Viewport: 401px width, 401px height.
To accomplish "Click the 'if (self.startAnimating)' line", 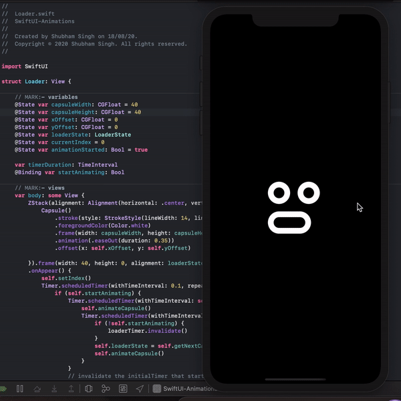I will (98, 293).
